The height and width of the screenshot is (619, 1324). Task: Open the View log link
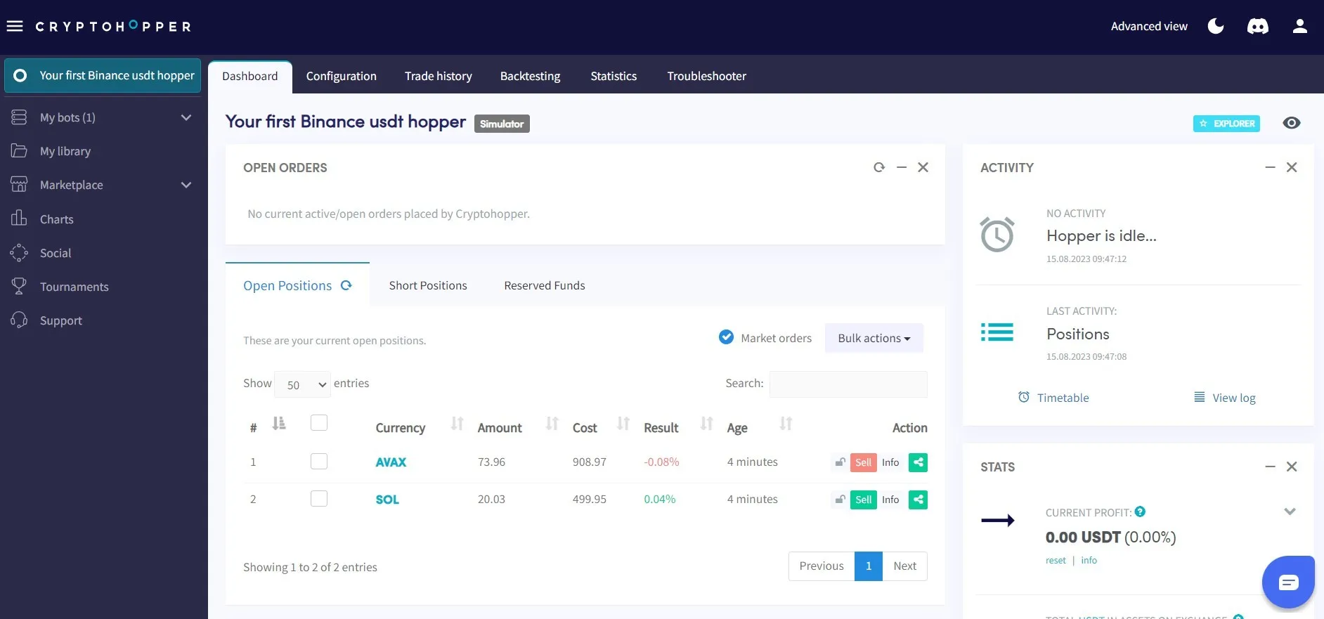click(1225, 398)
